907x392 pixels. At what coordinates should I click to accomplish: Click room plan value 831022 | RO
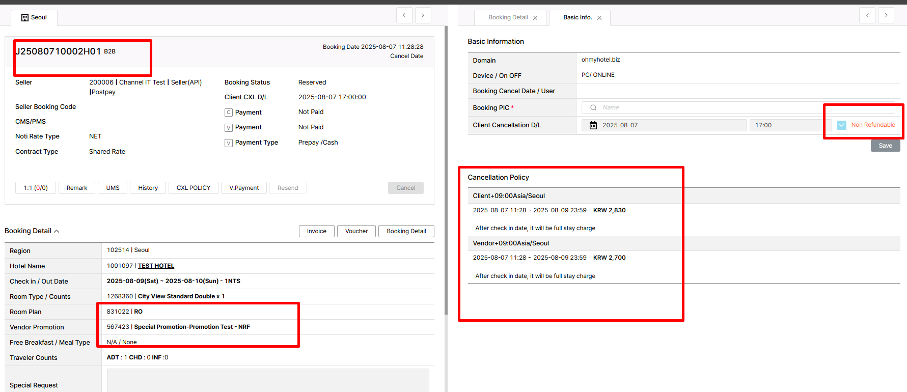(125, 312)
